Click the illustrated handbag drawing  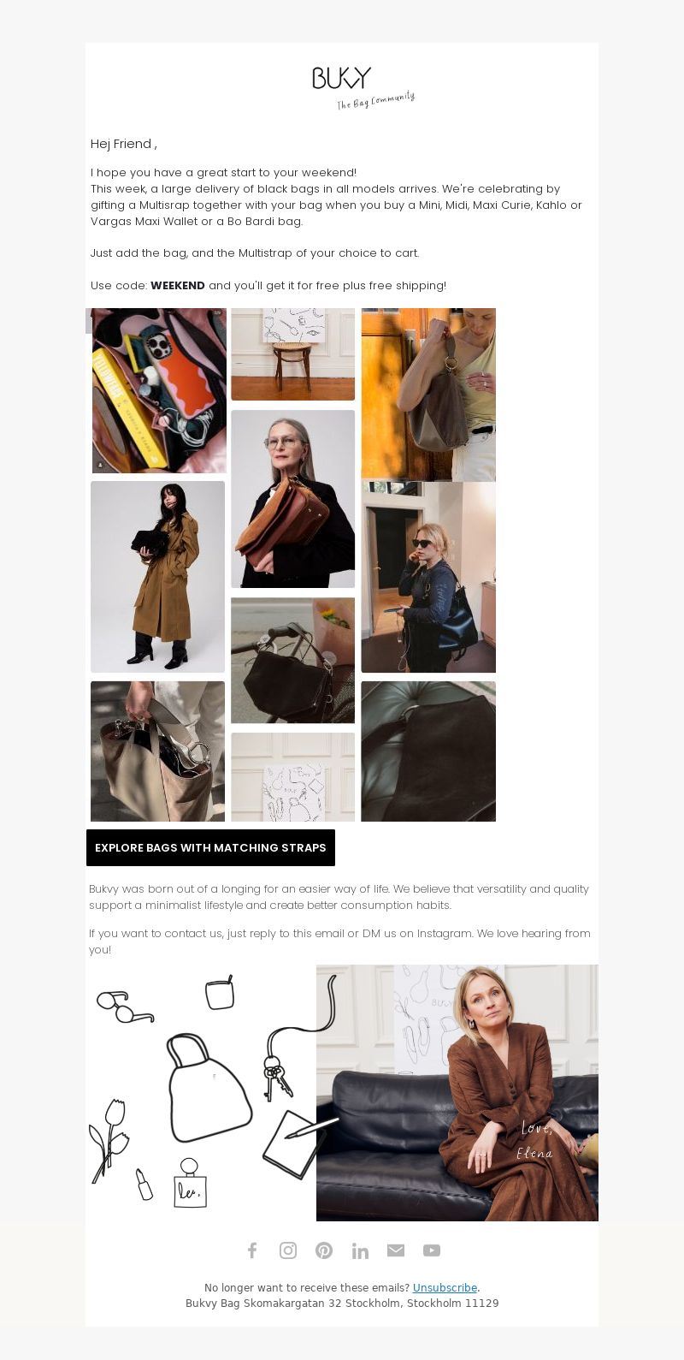[208, 1087]
